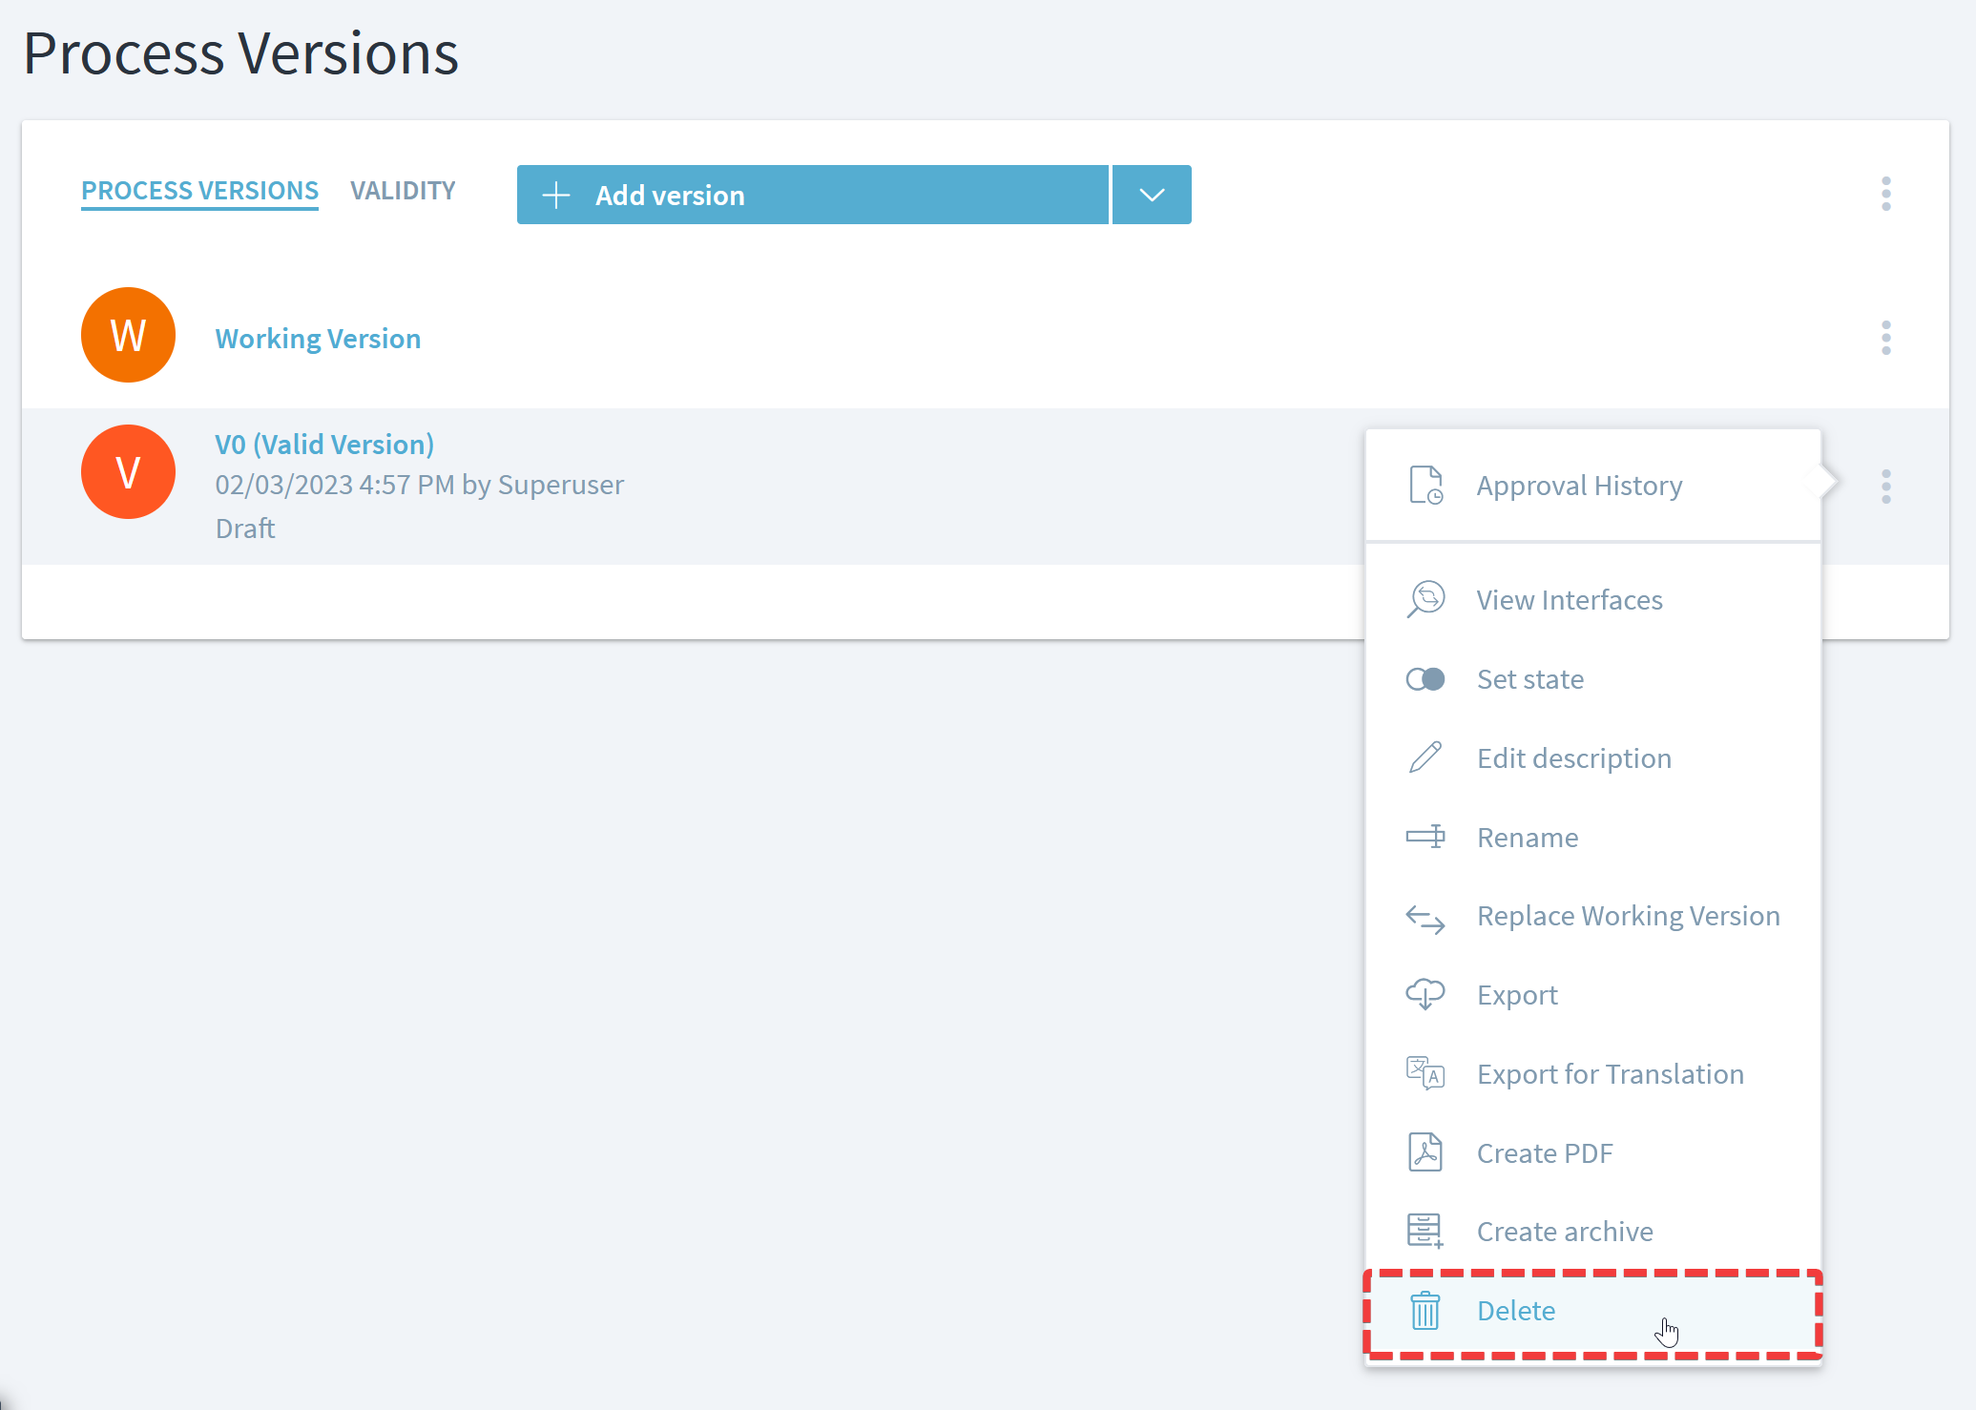
Task: Click the Set state toggle icon
Action: (x=1425, y=679)
